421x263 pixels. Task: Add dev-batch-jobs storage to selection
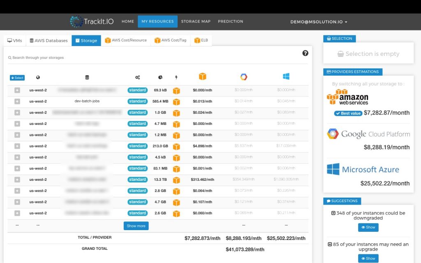point(17,101)
